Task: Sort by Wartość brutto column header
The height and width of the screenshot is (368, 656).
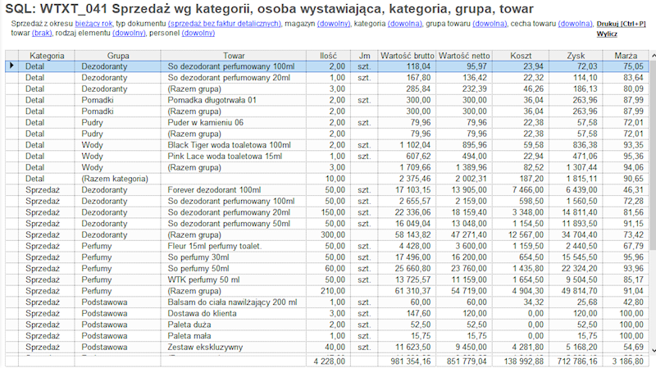Action: click(407, 56)
